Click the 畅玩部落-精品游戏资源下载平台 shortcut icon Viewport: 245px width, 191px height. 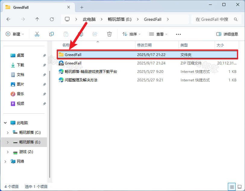[x=61, y=71]
